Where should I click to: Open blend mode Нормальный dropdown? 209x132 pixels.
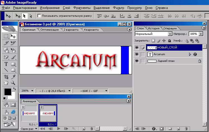pyautogui.click(x=170, y=34)
